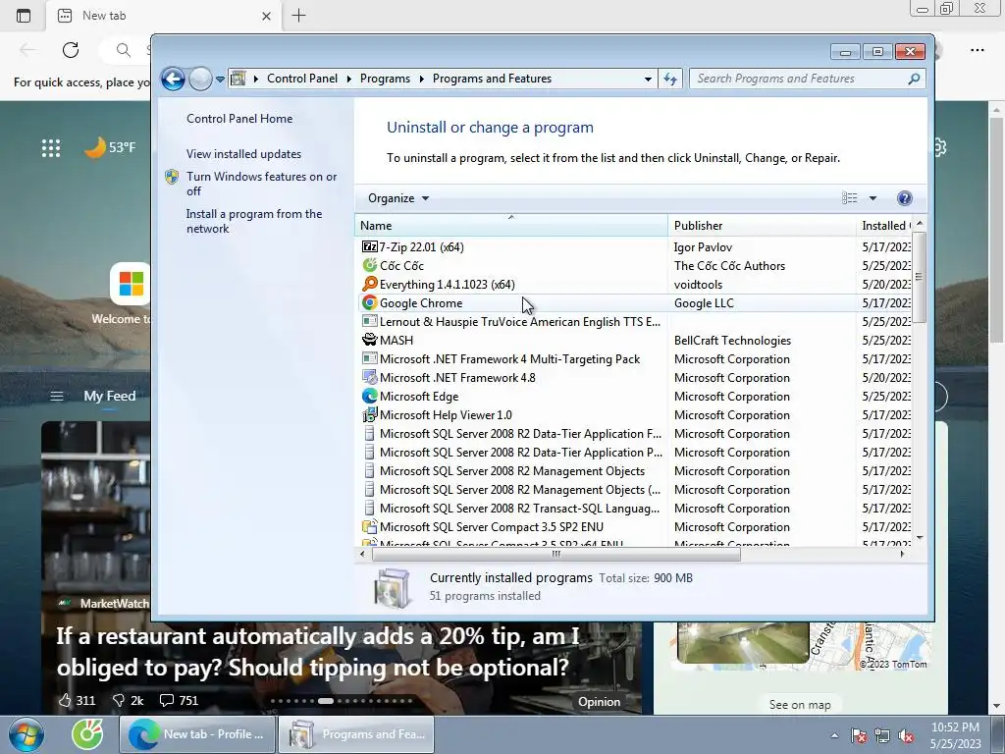Click the horizontal scrollbar thumb in program list
This screenshot has height=754, width=1005.
click(555, 554)
